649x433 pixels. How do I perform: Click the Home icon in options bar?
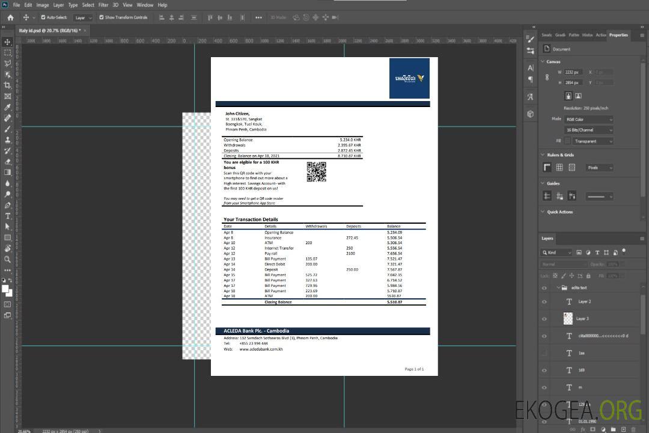(x=10, y=17)
